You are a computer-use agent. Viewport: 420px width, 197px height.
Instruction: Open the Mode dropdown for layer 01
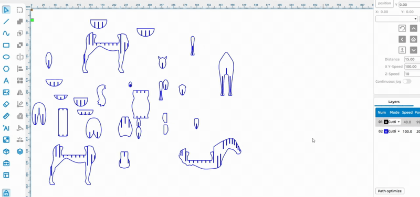tap(395, 122)
